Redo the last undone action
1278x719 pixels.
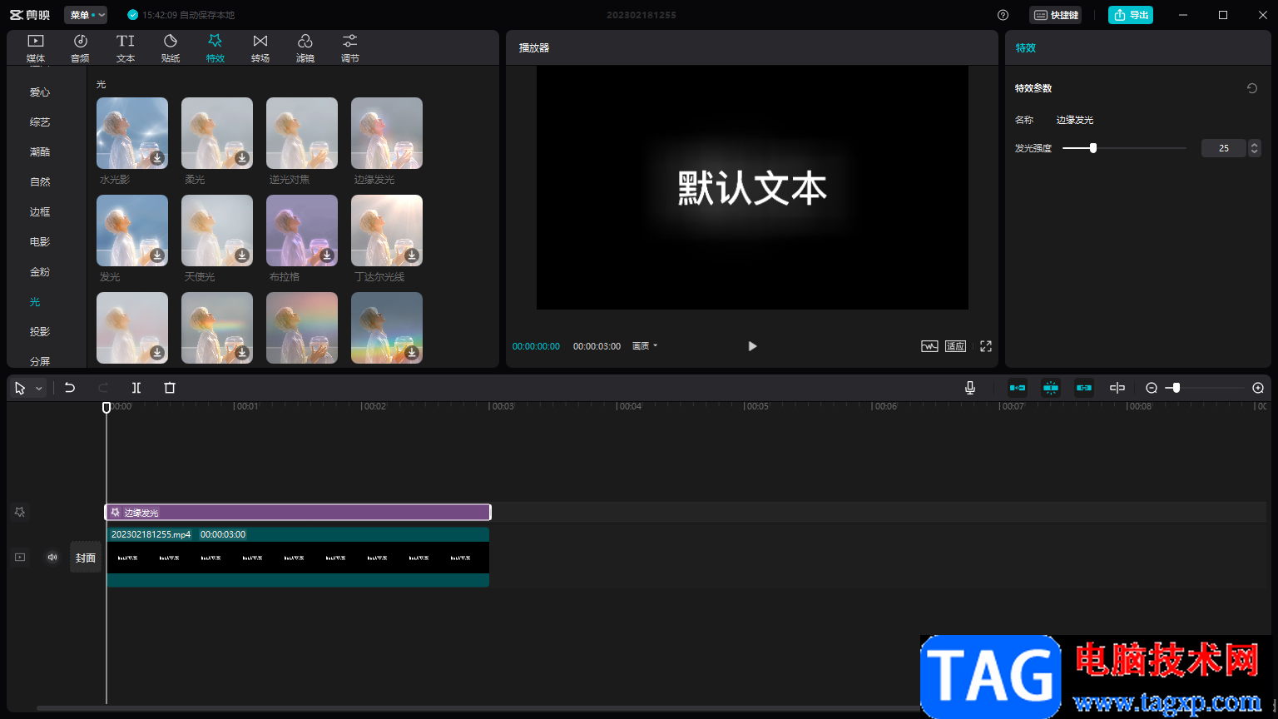[x=103, y=388]
